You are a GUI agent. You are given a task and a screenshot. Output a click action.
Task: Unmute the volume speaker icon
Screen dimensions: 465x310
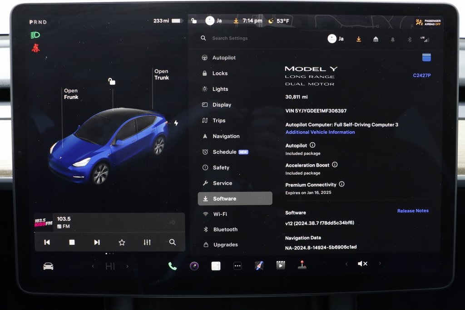tap(362, 264)
